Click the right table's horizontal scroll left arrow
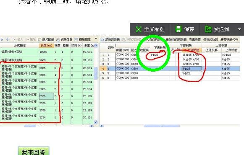Viewport: 244px width, 155px height. [102, 126]
